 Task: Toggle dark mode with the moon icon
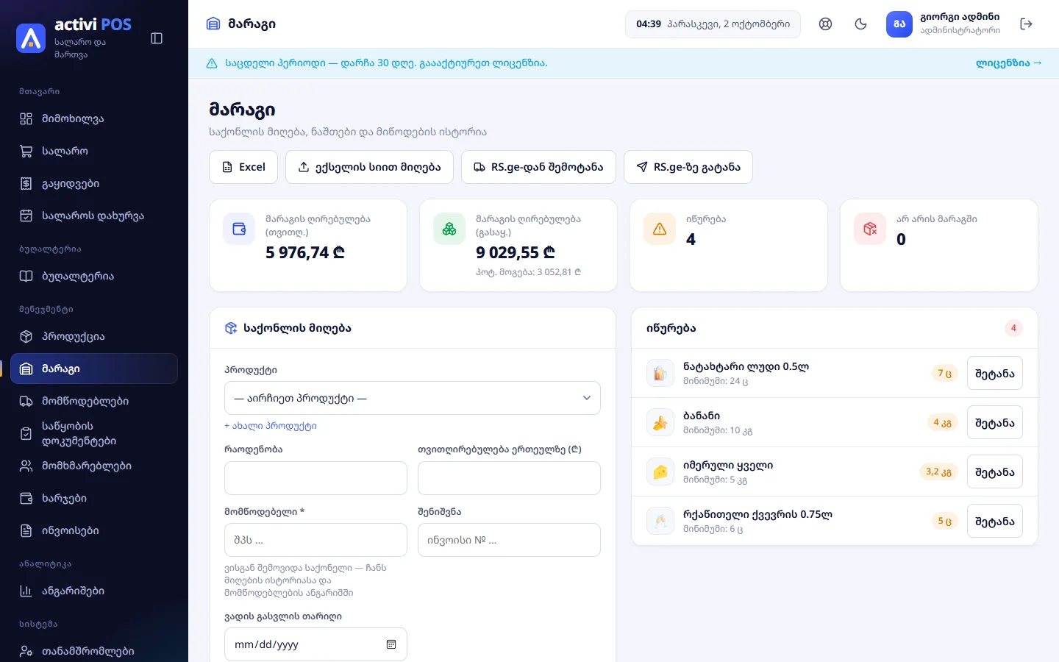860,24
